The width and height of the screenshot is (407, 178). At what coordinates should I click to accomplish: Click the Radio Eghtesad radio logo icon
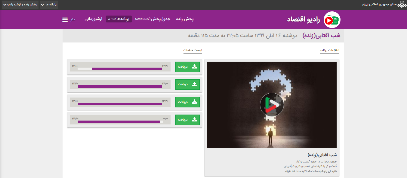point(332,20)
